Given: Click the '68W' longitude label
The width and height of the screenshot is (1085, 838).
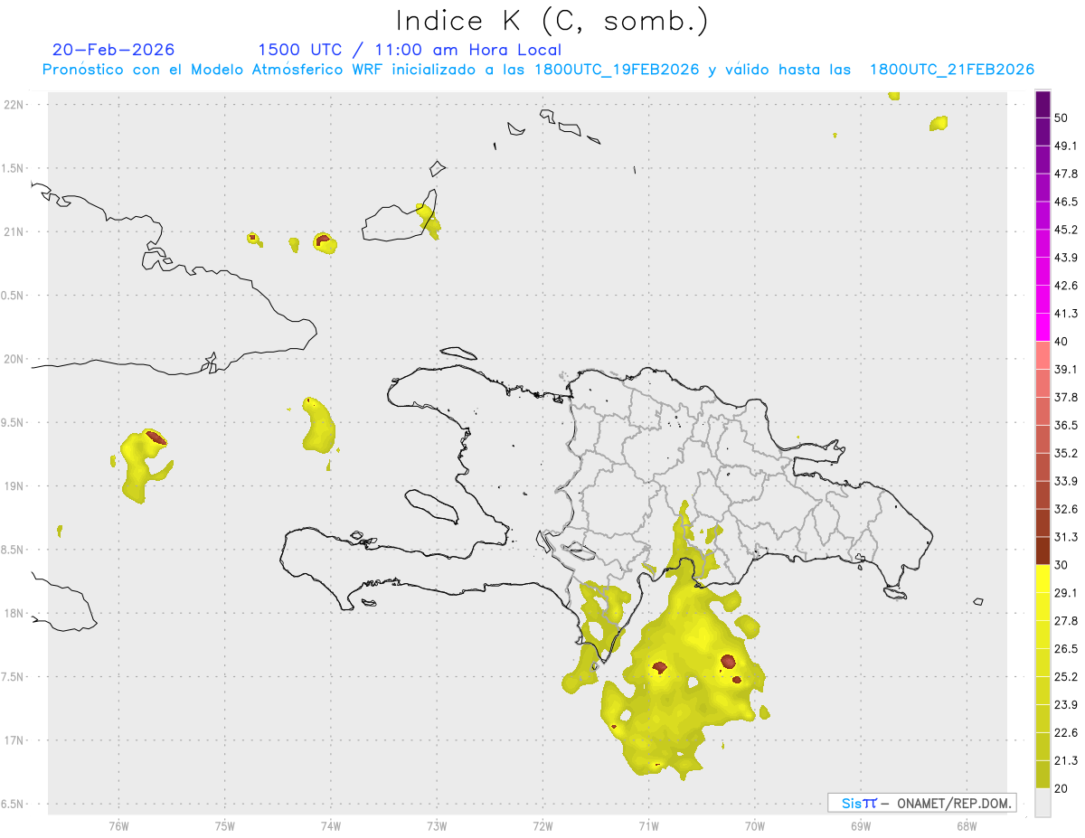Looking at the screenshot, I should click(967, 826).
